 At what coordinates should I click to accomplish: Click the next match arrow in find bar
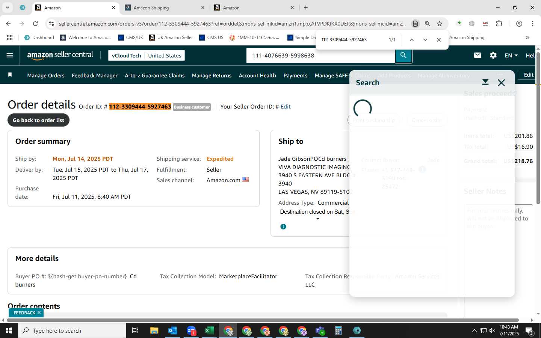pos(425,40)
